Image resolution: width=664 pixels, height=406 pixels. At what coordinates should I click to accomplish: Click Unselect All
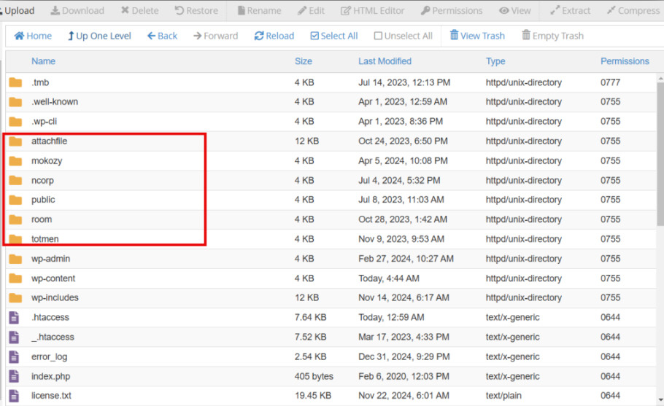coord(403,36)
